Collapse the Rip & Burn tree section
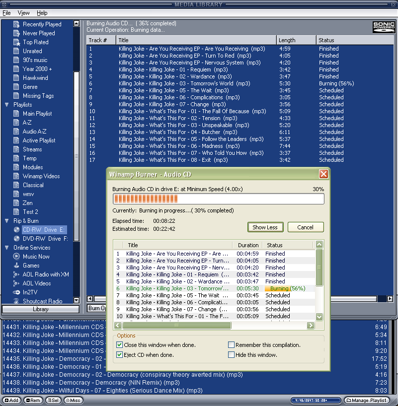398x406 pixels. [7, 220]
